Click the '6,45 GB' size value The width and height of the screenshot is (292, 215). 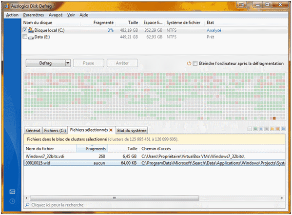(x=130, y=156)
